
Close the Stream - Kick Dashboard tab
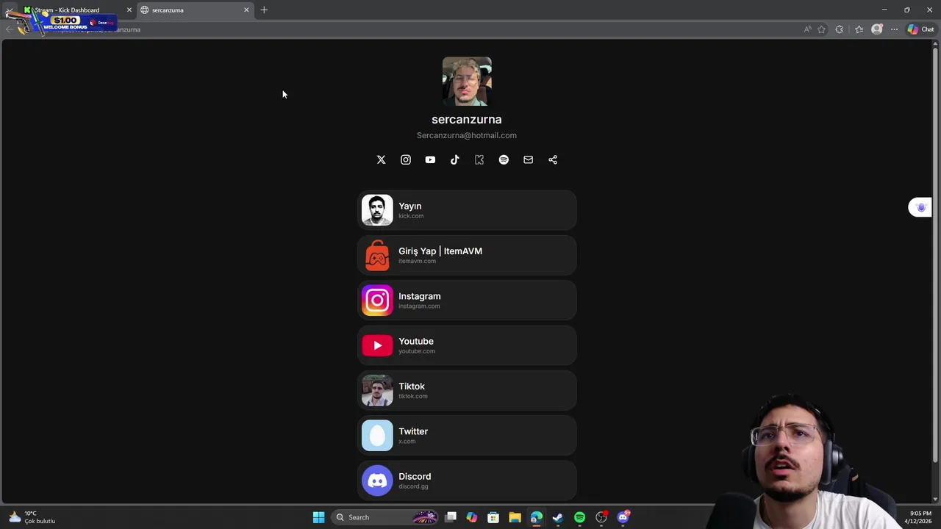click(129, 10)
